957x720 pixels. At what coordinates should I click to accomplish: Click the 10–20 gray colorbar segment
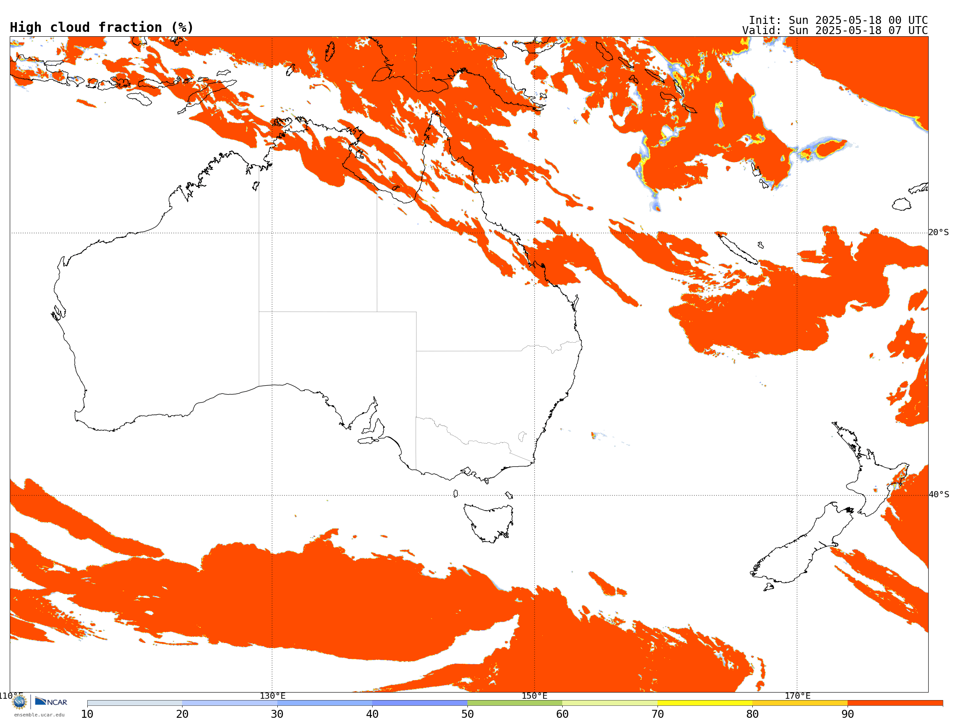[135, 703]
